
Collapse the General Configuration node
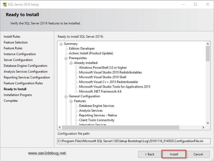coord(66,97)
